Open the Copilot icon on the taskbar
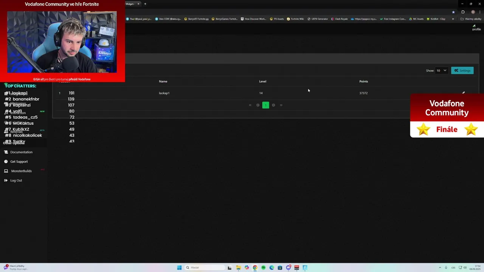 tap(247, 267)
